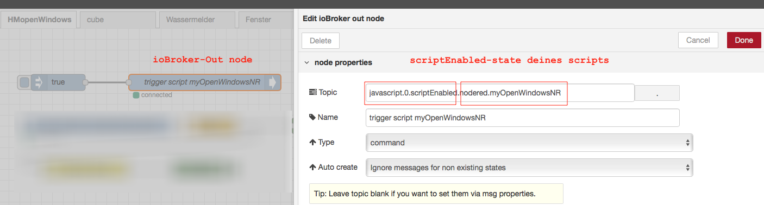This screenshot has width=764, height=205.
Task: Click the Delete button
Action: pos(321,40)
